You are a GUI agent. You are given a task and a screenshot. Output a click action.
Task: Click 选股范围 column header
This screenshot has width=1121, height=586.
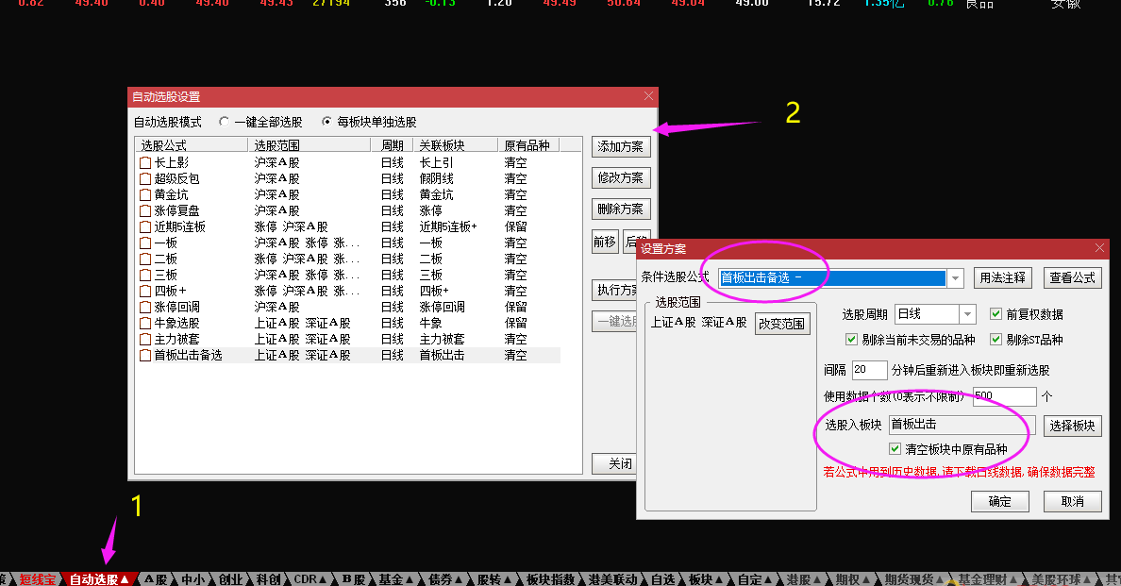310,145
